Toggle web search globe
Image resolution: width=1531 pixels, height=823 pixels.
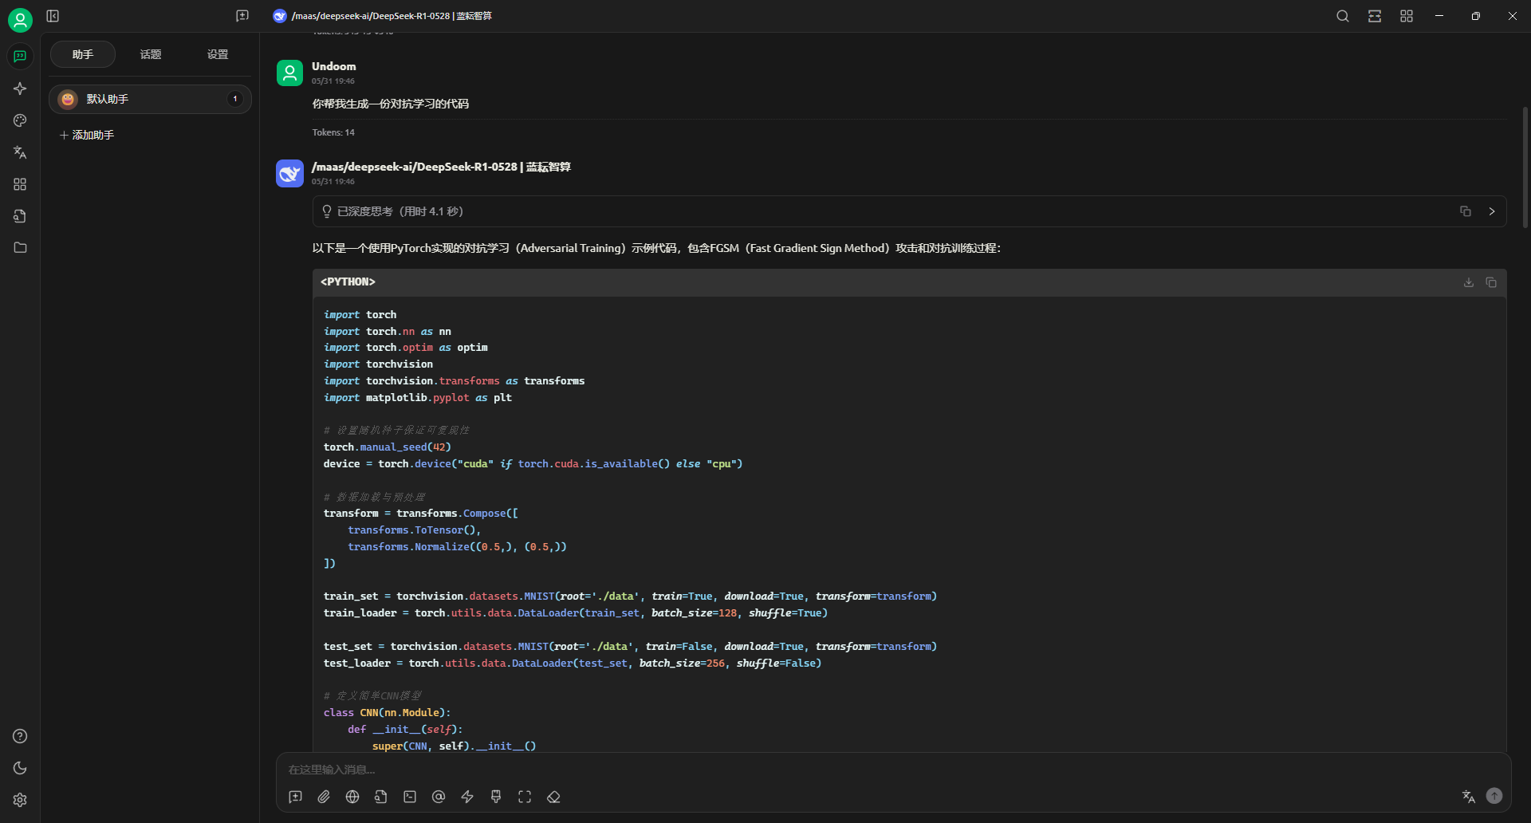click(352, 797)
